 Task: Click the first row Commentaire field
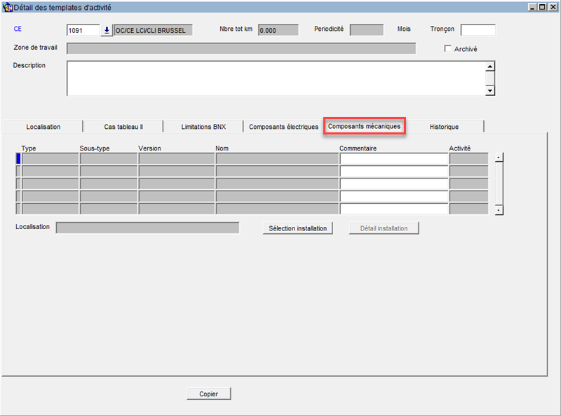click(394, 159)
